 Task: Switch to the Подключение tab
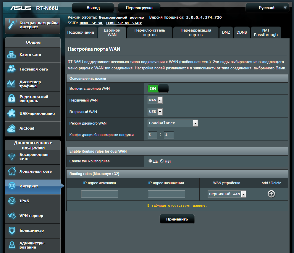click(x=81, y=32)
